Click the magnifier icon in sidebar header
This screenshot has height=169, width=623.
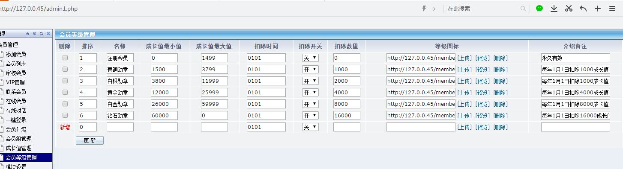pos(42,34)
